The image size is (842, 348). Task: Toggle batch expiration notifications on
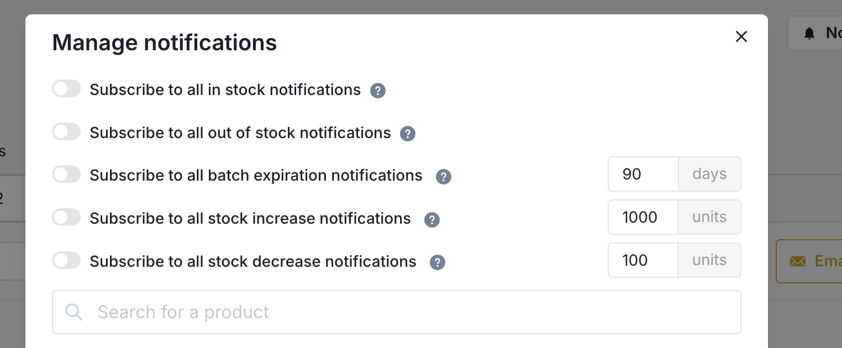[66, 174]
